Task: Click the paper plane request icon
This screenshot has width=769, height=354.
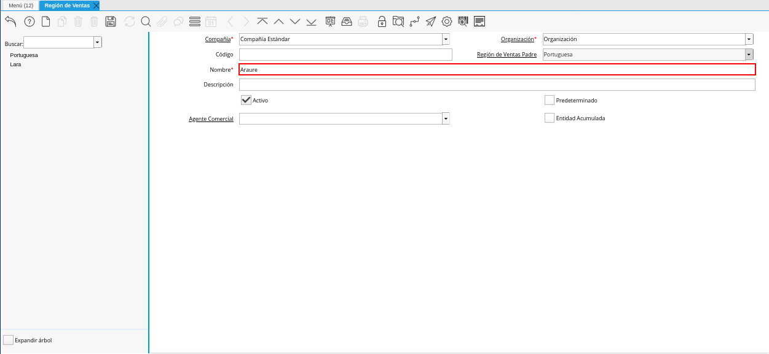Action: 431,21
